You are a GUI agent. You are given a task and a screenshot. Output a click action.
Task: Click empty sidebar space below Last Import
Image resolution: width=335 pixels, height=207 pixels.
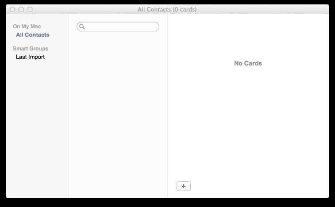pos(37,128)
